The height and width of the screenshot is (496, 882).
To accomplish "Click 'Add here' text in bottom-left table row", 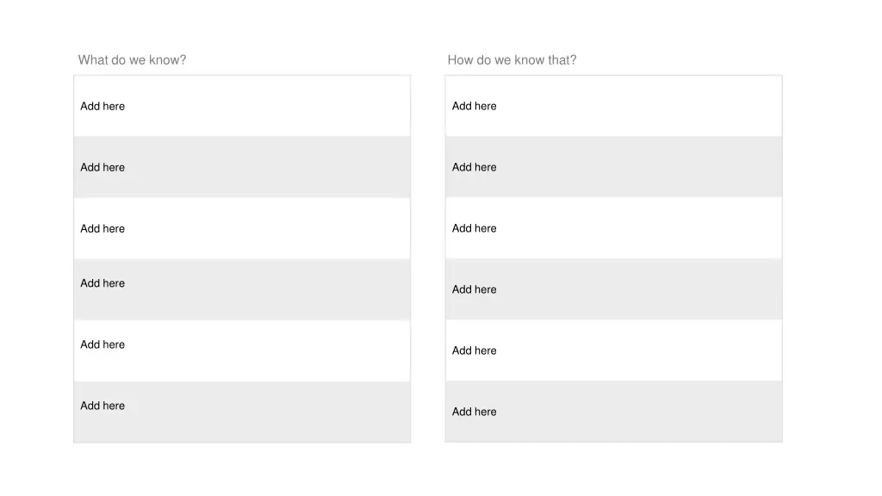I will click(102, 406).
